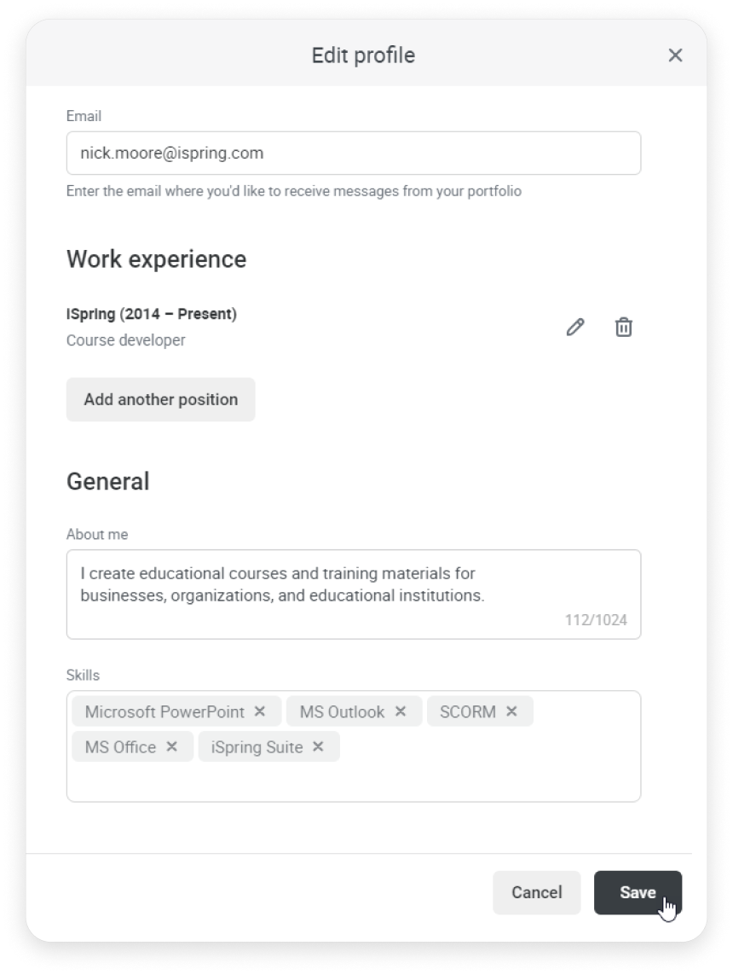This screenshot has height=975, width=733.
Task: Remove the MS Outlook skill tag
Action: (x=401, y=711)
